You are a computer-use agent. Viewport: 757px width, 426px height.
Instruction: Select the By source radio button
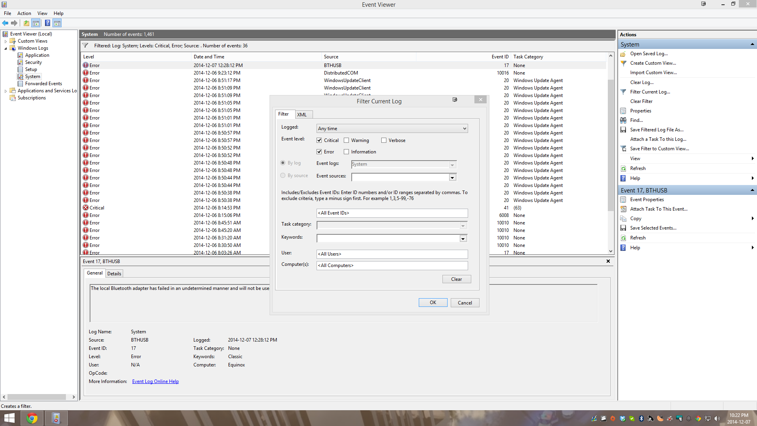[x=283, y=176]
